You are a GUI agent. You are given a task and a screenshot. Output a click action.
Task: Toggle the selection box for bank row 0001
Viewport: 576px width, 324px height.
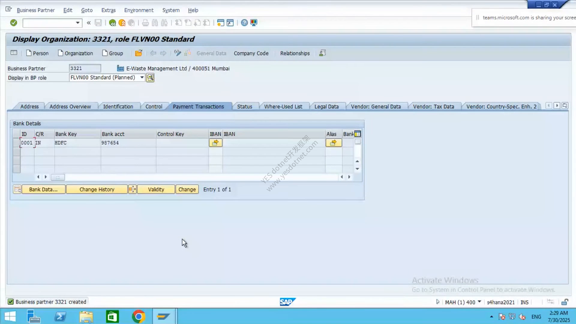pyautogui.click(x=16, y=143)
